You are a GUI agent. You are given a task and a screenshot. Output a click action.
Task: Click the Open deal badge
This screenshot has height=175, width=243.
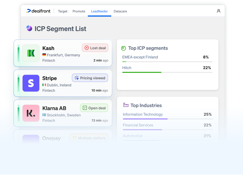pyautogui.click(x=94, y=108)
